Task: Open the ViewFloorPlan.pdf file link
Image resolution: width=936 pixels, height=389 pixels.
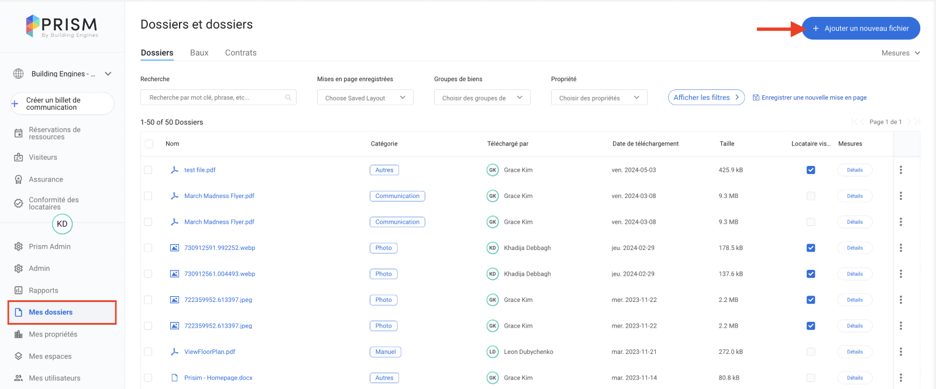Action: [x=209, y=352]
